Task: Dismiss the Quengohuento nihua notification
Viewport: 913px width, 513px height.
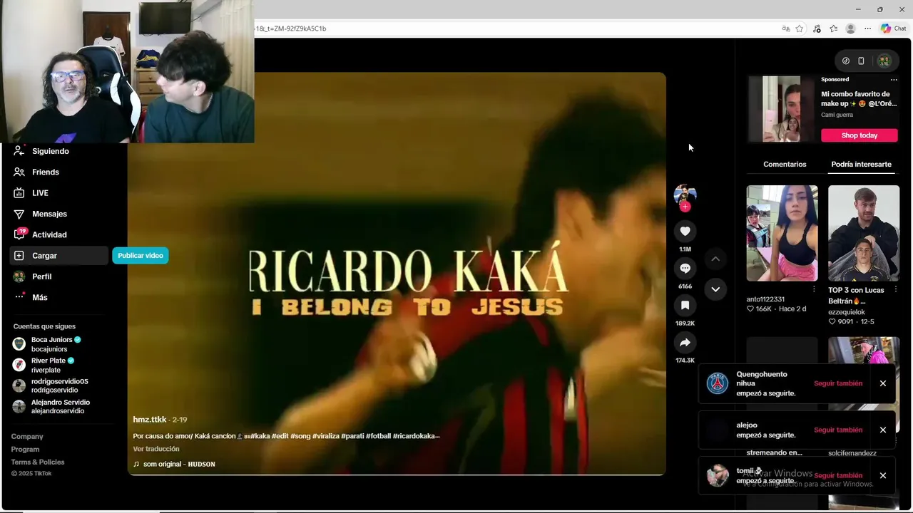Action: (882, 383)
